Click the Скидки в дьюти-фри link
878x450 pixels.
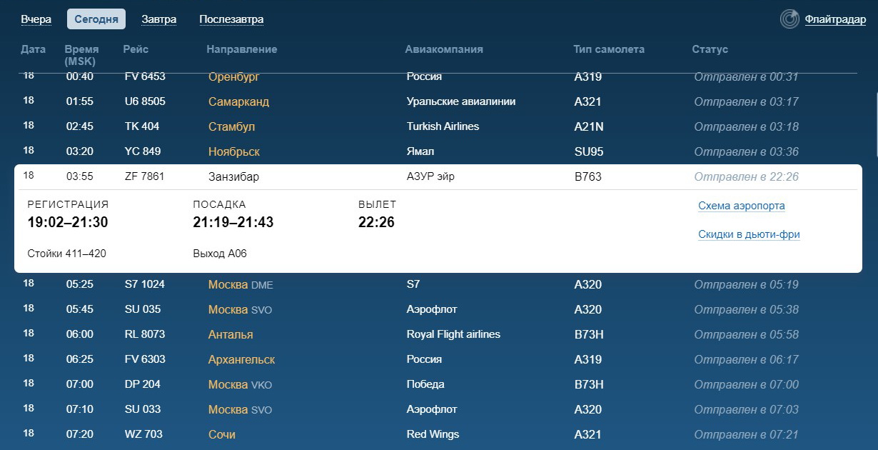coord(749,234)
